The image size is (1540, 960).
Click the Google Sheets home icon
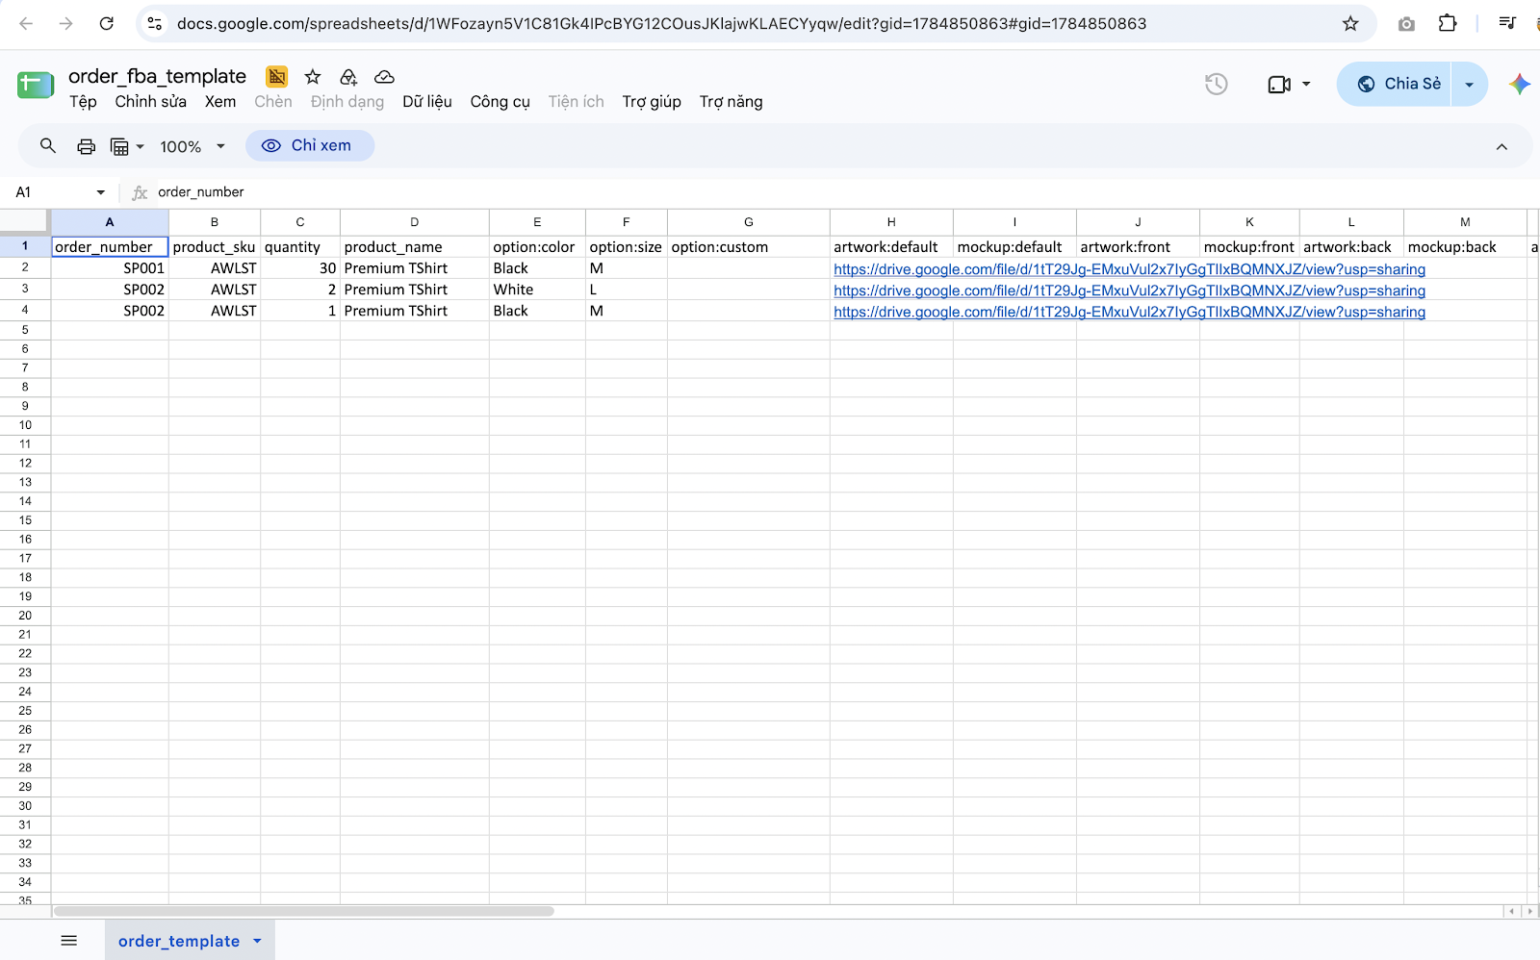[36, 86]
